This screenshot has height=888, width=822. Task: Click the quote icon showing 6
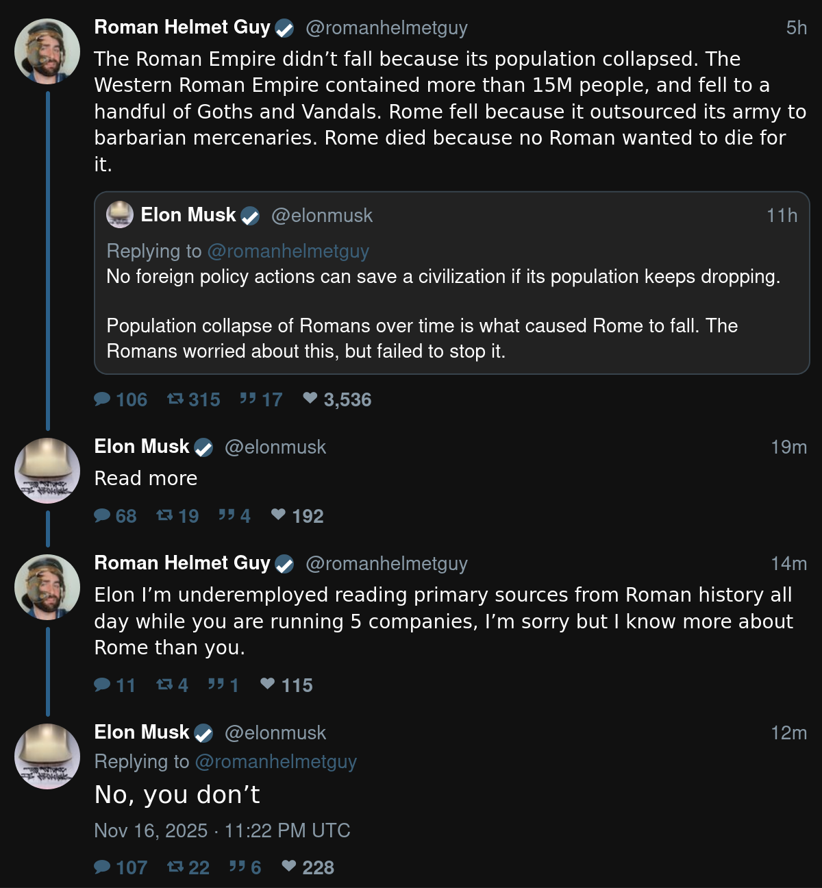tap(237, 867)
